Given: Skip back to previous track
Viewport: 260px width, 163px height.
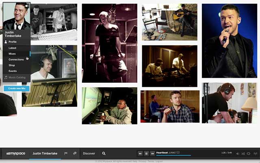Looking at the screenshot, I should 140,154.
